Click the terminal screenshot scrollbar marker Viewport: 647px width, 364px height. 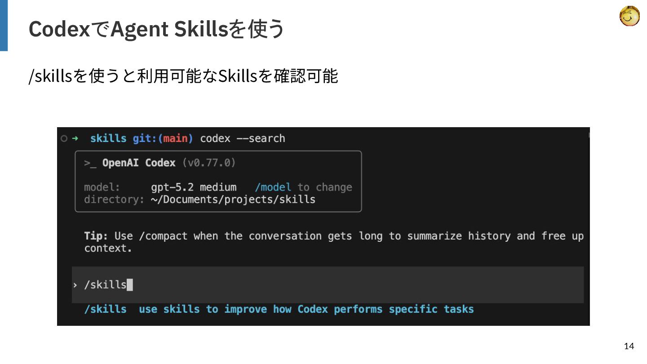589,134
